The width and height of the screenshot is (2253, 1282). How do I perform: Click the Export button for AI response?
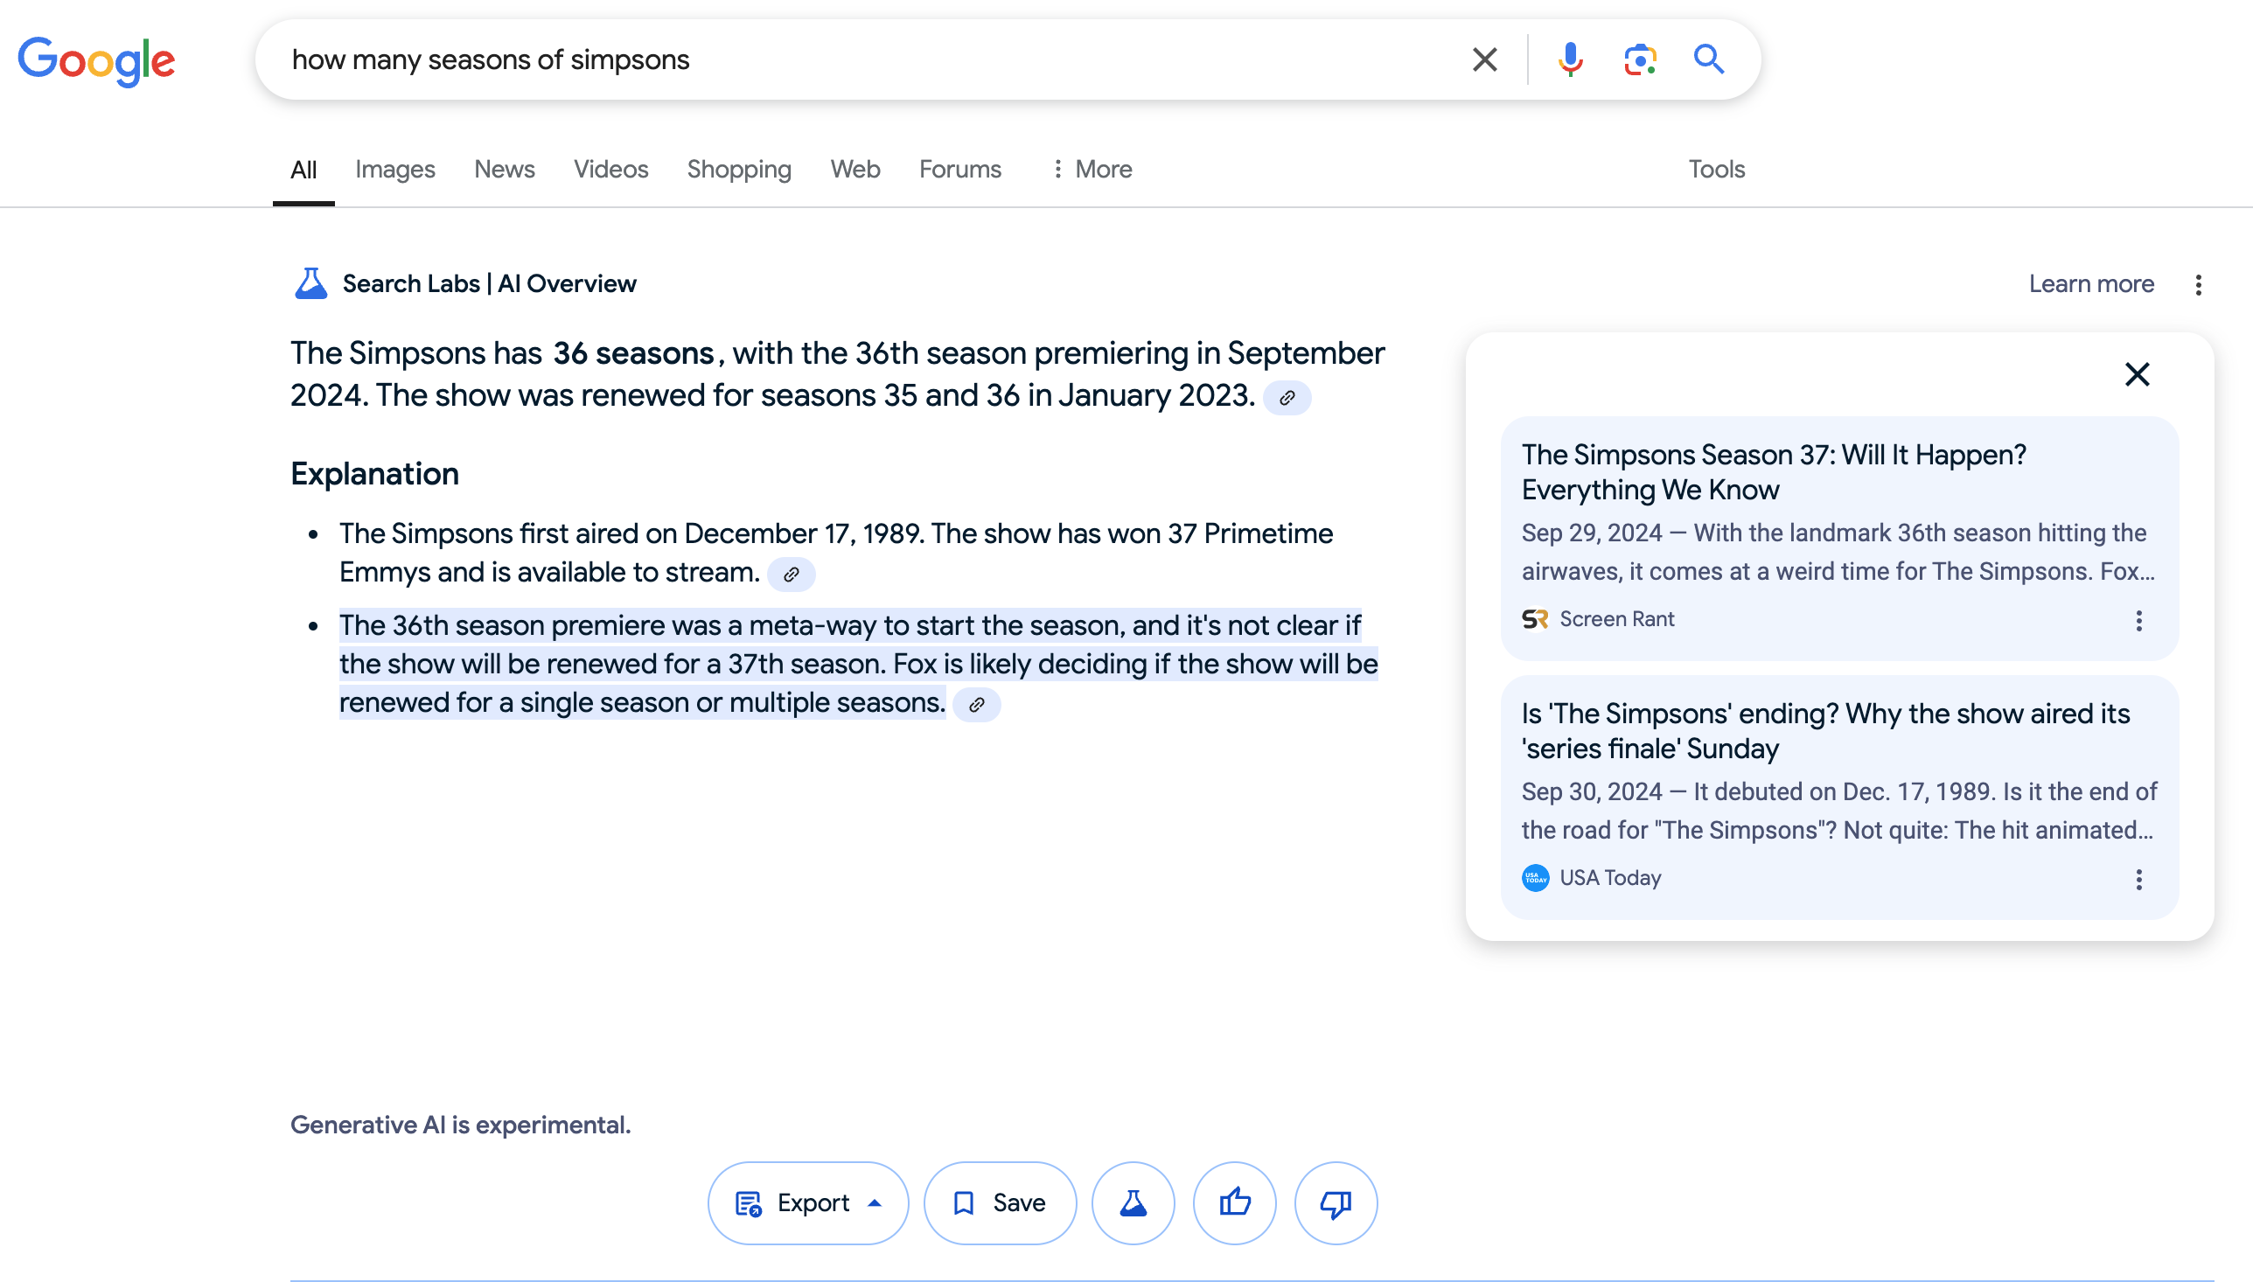point(808,1202)
